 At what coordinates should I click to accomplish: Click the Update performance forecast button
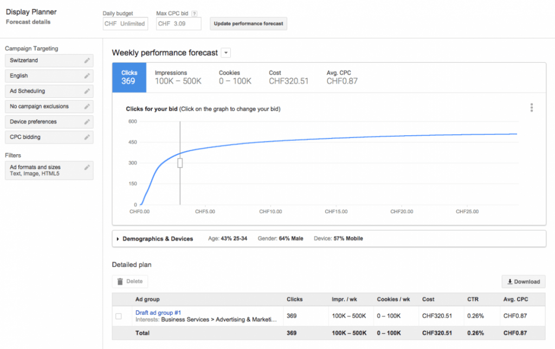click(248, 23)
